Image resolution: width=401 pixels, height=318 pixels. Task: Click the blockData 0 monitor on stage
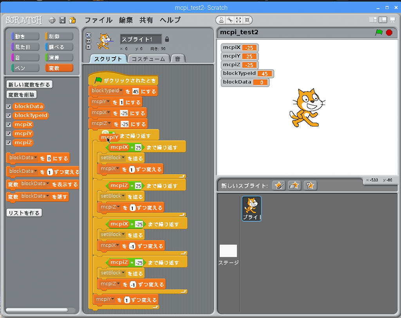[x=245, y=82]
